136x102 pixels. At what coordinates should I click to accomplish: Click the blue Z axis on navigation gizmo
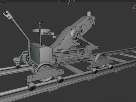(135, 6)
